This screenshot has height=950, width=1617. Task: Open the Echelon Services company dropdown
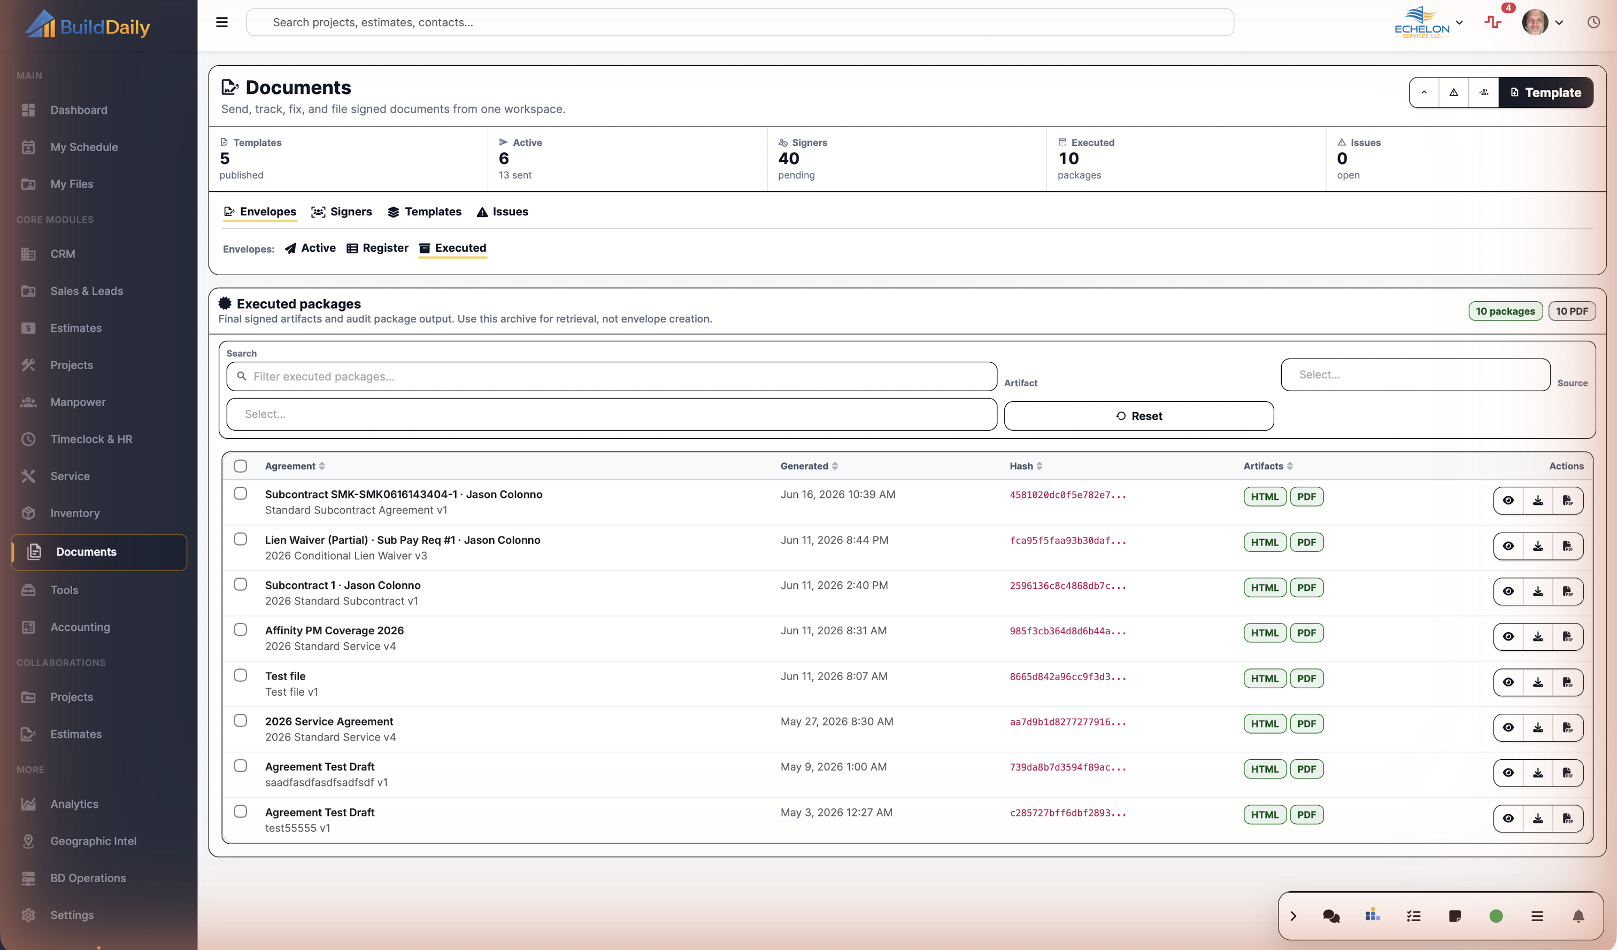(1429, 22)
